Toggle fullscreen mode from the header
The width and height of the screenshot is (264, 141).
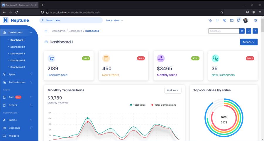coord(217,20)
